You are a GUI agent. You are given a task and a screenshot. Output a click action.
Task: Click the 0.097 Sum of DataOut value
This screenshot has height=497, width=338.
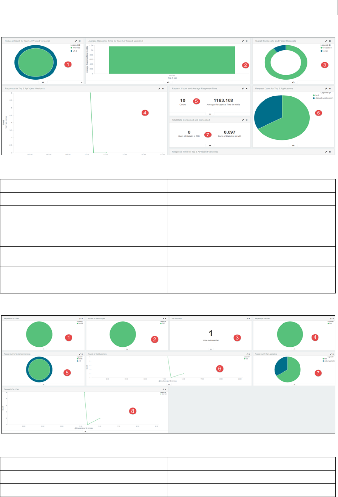(x=229, y=132)
